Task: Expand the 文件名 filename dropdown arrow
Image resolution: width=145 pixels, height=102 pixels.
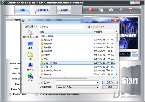Action: click(97, 83)
